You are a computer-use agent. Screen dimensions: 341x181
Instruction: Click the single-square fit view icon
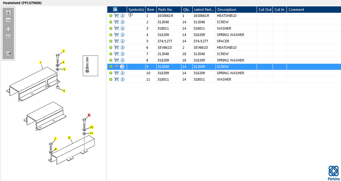[x=8, y=37]
